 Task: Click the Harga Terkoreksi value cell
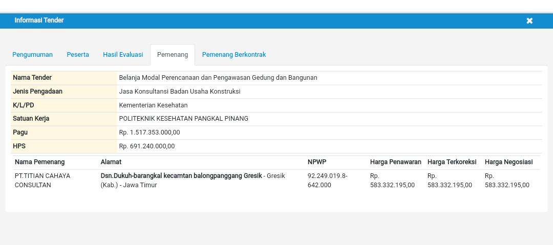coord(450,180)
